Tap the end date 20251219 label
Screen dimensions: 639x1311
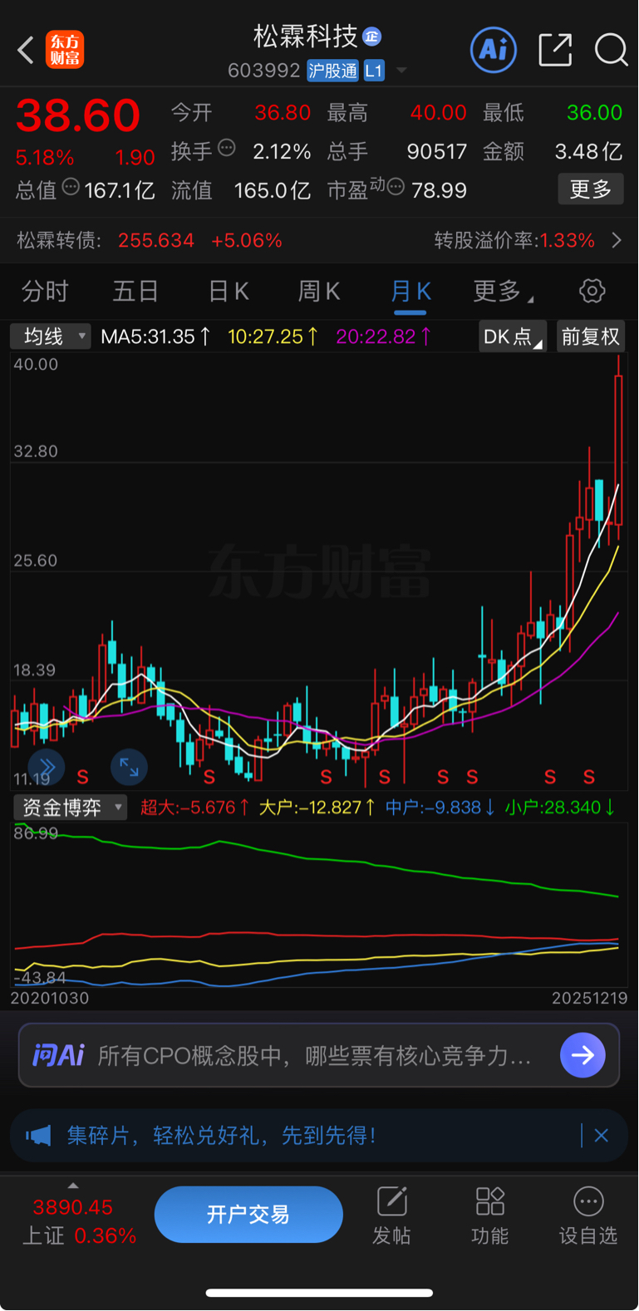click(590, 998)
